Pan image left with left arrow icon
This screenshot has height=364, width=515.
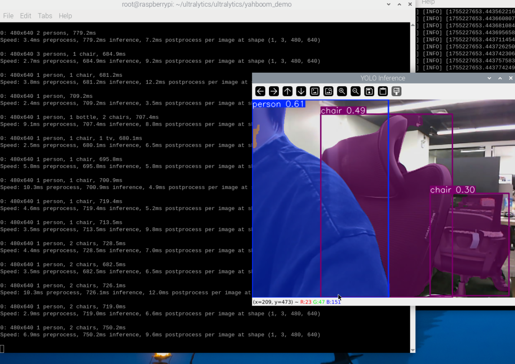pos(260,91)
